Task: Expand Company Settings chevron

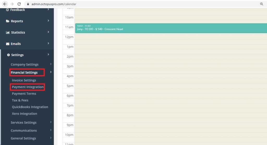Action: [x=51, y=64]
